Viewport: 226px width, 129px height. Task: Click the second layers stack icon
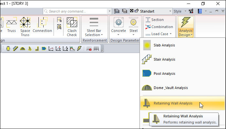point(125,11)
